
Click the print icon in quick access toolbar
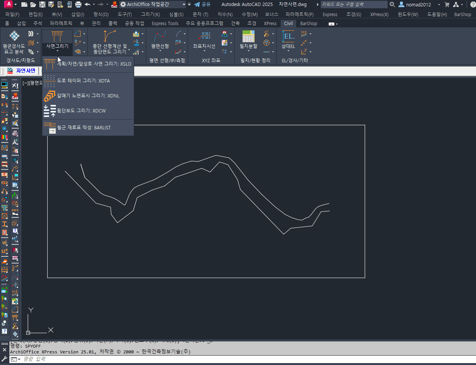[78, 4]
